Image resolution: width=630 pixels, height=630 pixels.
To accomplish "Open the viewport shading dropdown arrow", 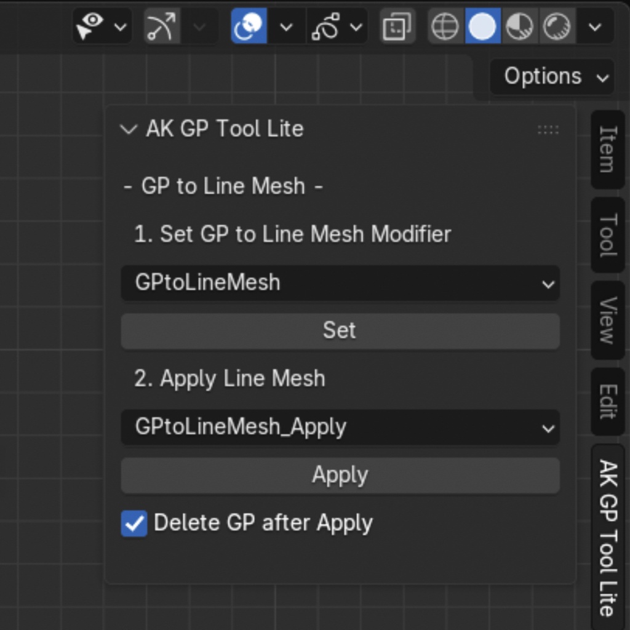I will 594,26.
